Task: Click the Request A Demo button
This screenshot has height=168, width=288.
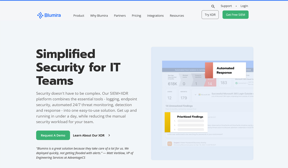Action: (53, 135)
